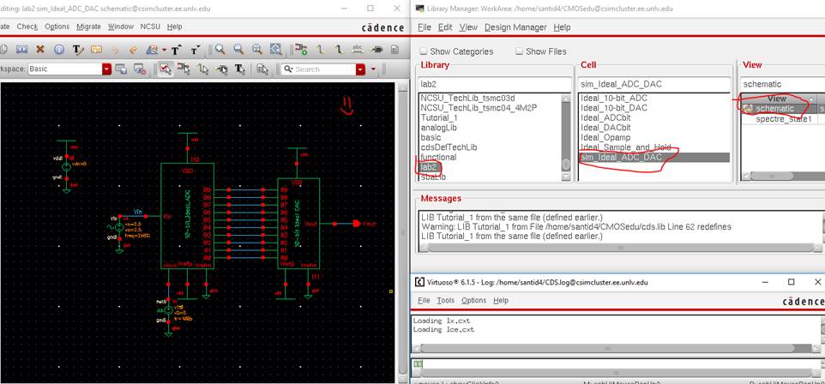Select the spectre_state1 view
825x384 pixels.
[784, 118]
